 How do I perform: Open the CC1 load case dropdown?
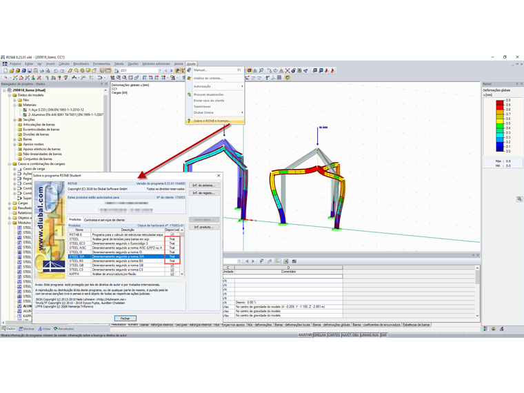(160, 70)
